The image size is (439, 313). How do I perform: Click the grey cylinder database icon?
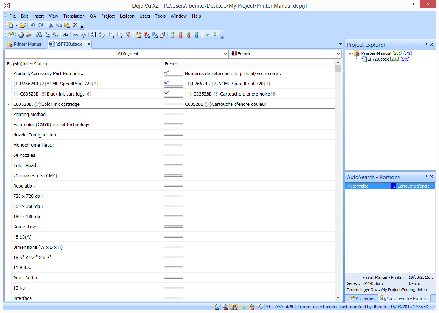click(x=173, y=35)
